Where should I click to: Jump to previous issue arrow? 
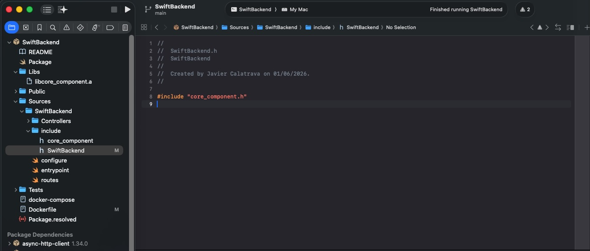532,27
